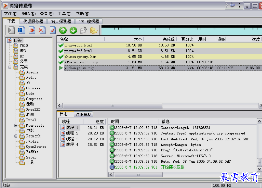Viewport: 262px width, 188px height.
Task: Sort file list by 名称 column header
Action: [81, 39]
